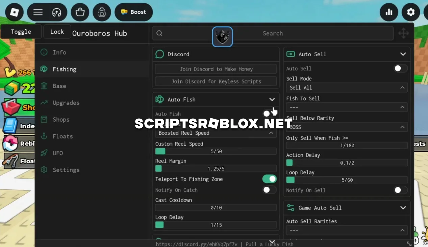Viewport: 428px width, 247px height.
Task: Open the backpack inventory icon
Action: pos(102,12)
